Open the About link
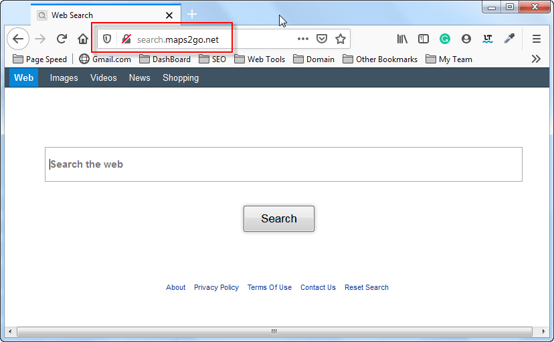 (175, 287)
